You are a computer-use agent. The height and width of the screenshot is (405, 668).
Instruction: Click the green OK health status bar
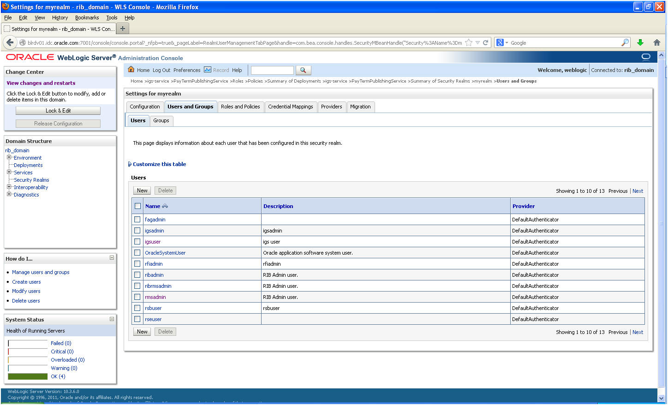pyautogui.click(x=28, y=376)
